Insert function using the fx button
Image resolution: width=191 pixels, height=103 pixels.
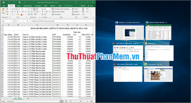tap(28, 21)
